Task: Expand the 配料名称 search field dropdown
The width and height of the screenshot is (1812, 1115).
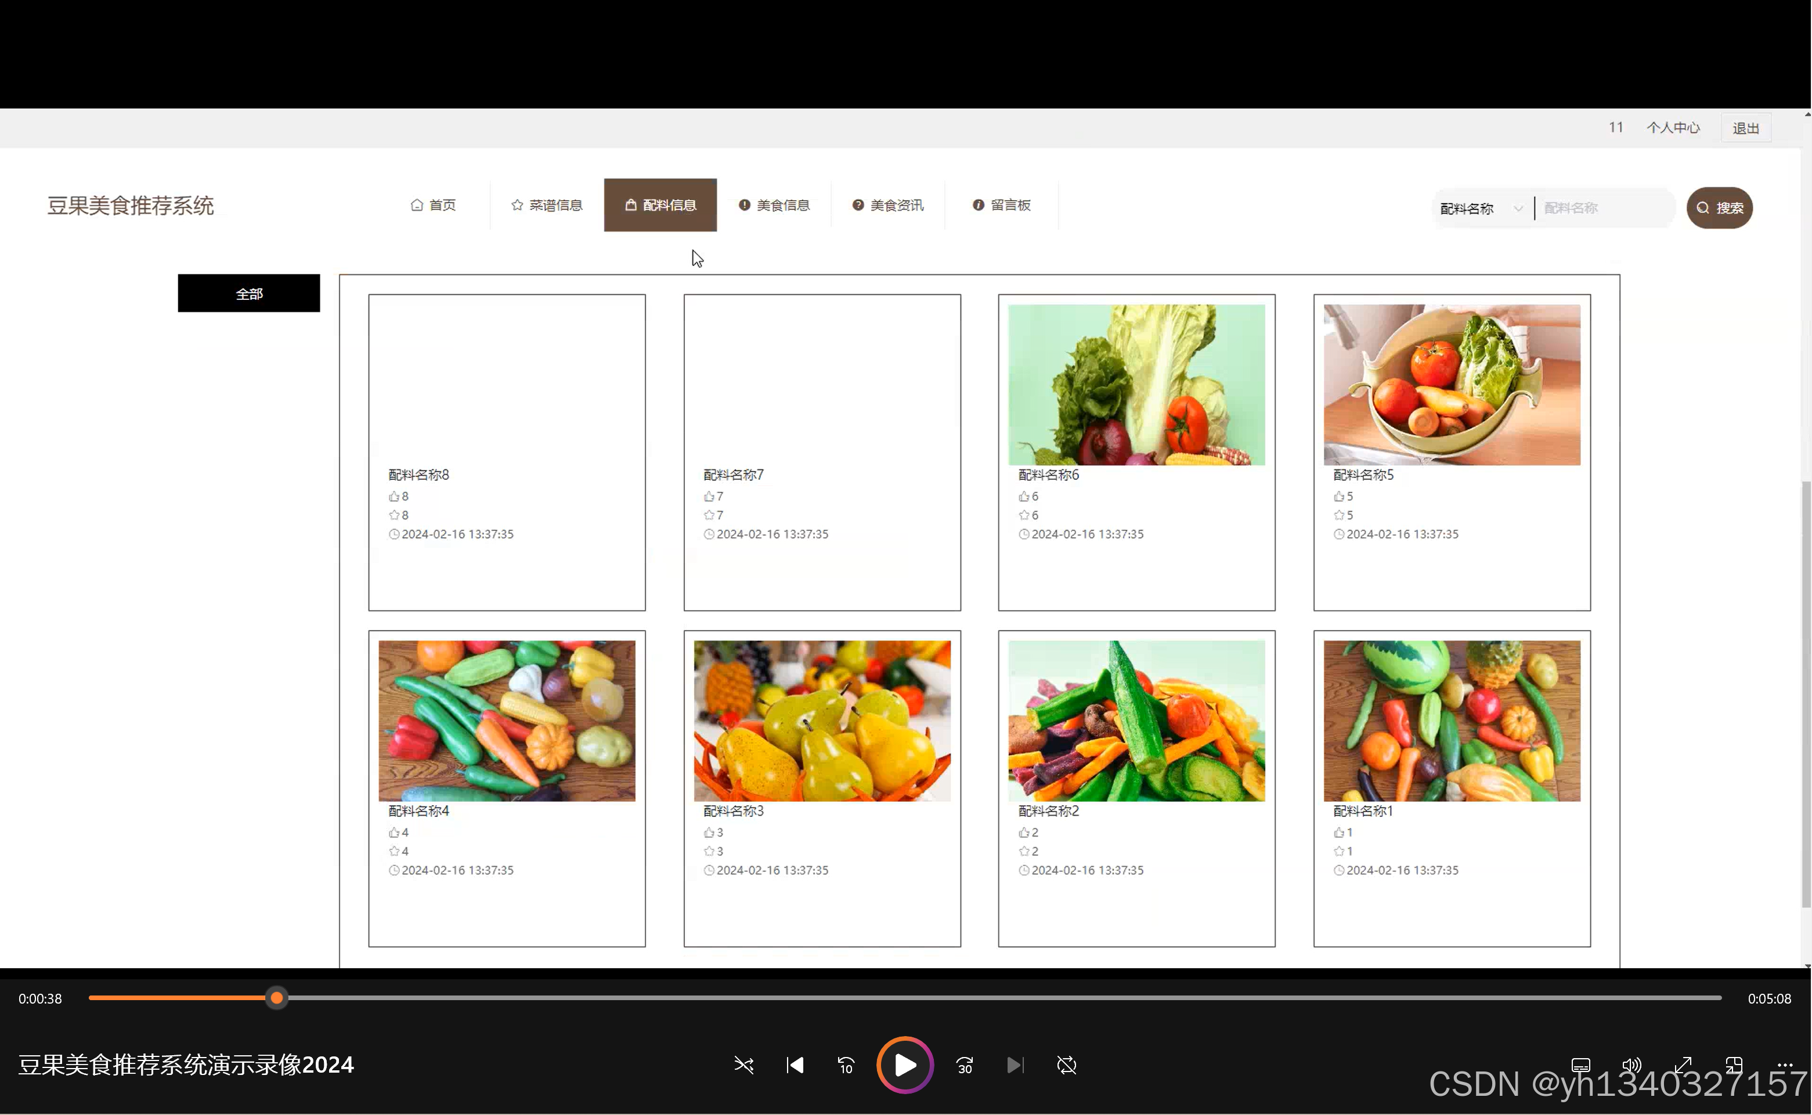Action: pos(1482,209)
